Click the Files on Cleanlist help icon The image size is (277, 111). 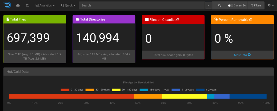(178, 19)
